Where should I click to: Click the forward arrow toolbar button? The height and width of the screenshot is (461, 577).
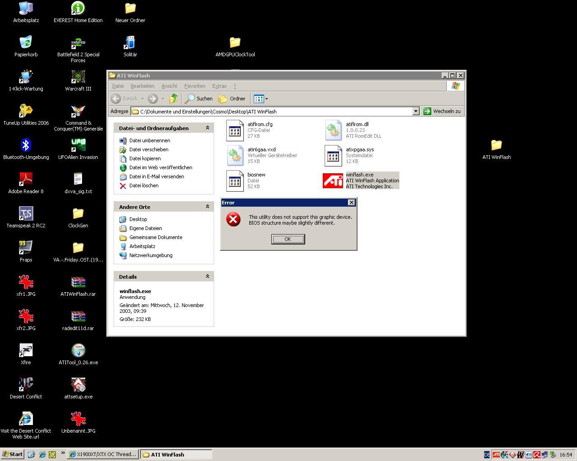coord(153,99)
